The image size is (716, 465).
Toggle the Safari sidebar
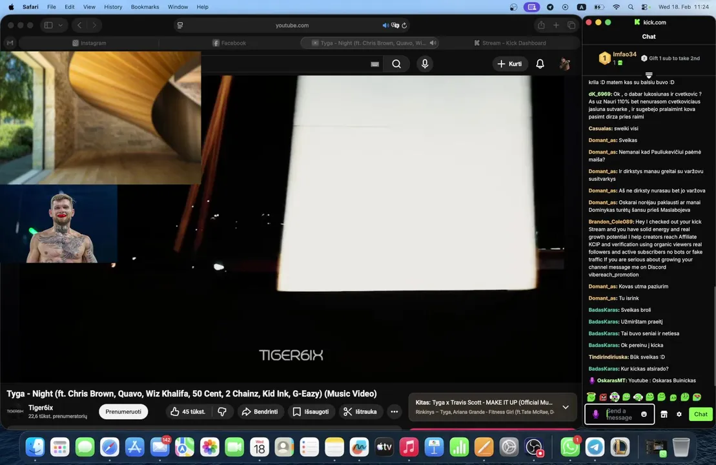(48, 25)
